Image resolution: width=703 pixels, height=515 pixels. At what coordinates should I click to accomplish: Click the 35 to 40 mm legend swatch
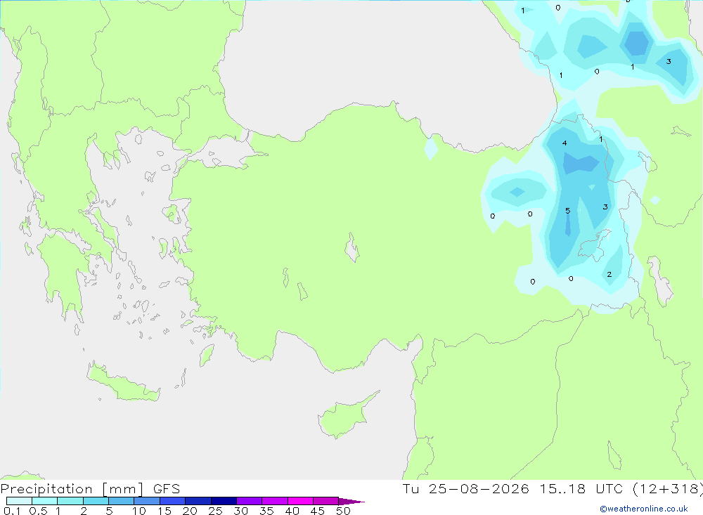point(274,501)
